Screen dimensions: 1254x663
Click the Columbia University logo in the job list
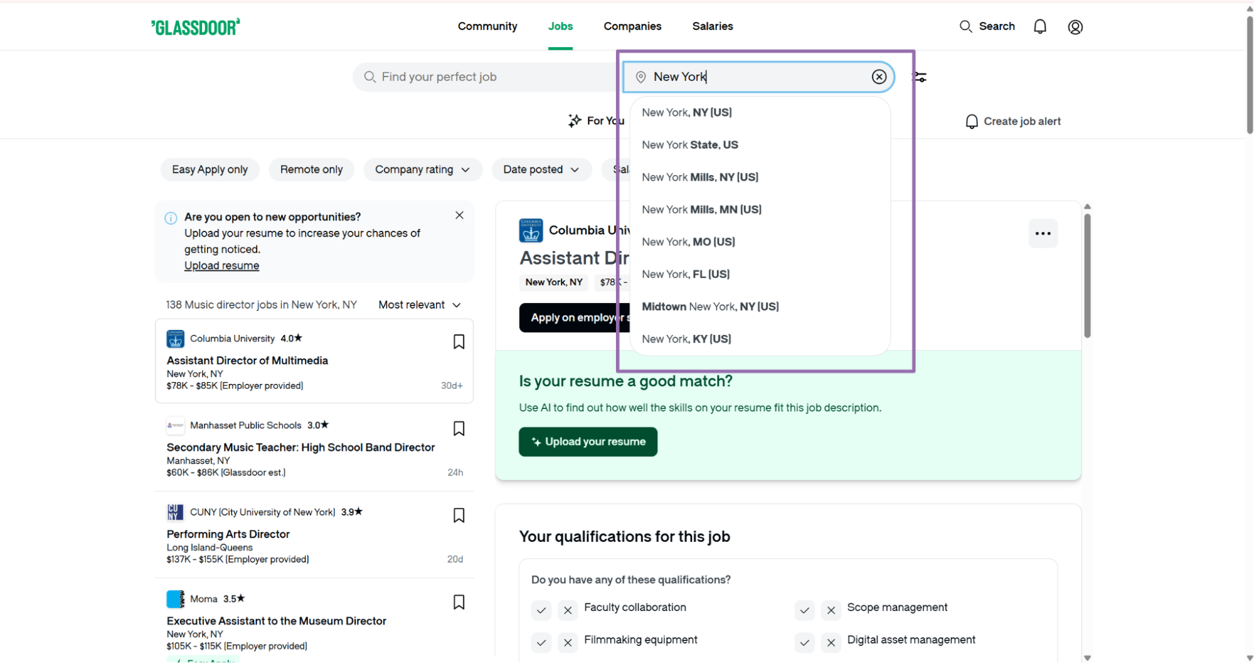(176, 339)
